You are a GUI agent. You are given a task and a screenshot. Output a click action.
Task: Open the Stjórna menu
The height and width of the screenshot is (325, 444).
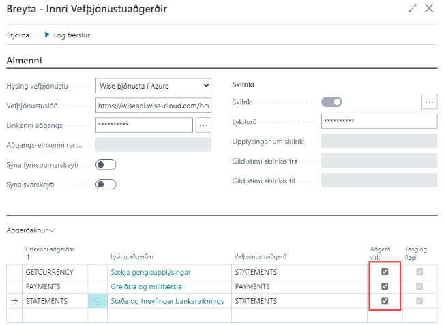(18, 35)
